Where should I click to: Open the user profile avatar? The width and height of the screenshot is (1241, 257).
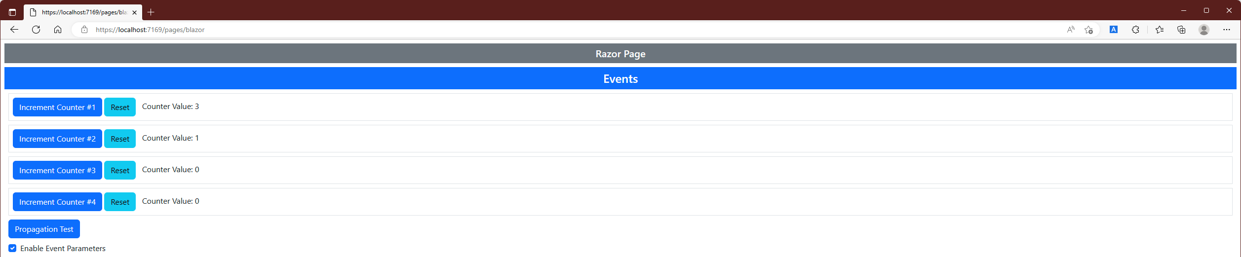[1204, 30]
